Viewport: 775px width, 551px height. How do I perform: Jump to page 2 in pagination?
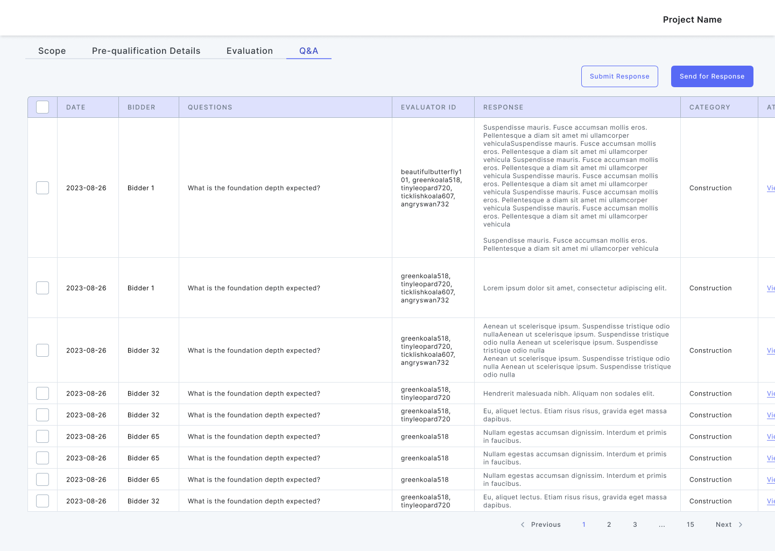click(609, 525)
